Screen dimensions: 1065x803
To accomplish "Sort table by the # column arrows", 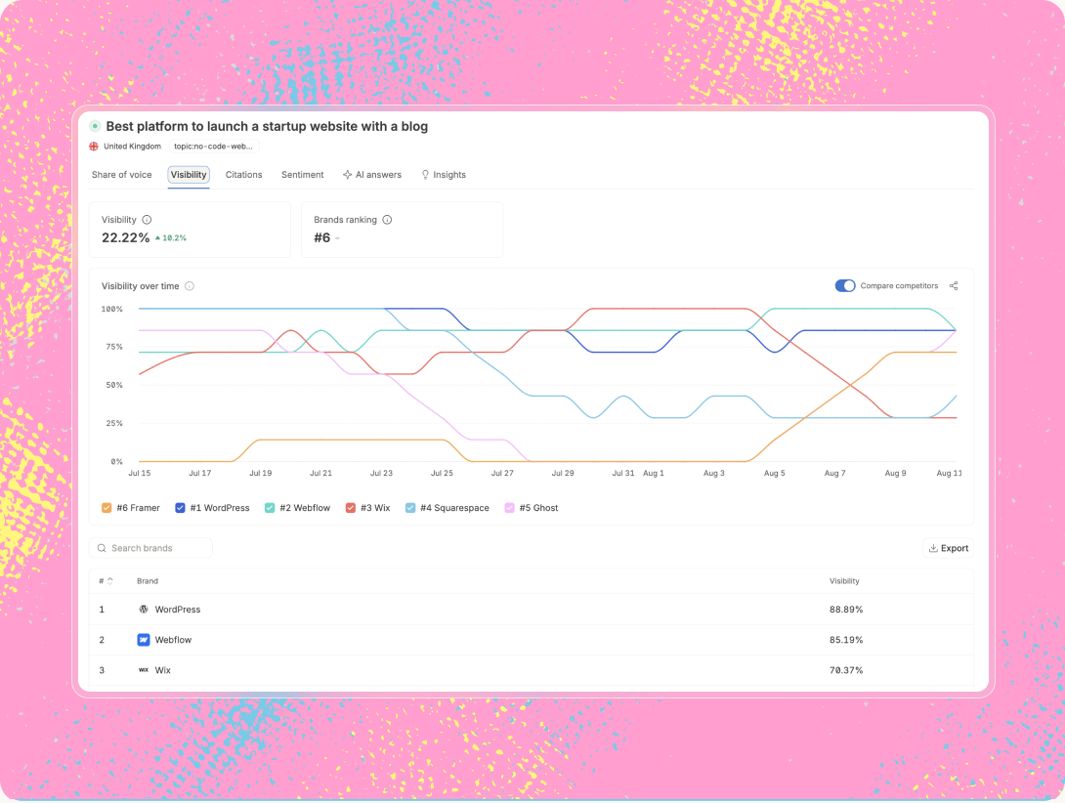I will [x=110, y=581].
